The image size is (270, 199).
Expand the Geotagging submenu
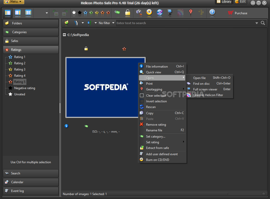pos(162,89)
